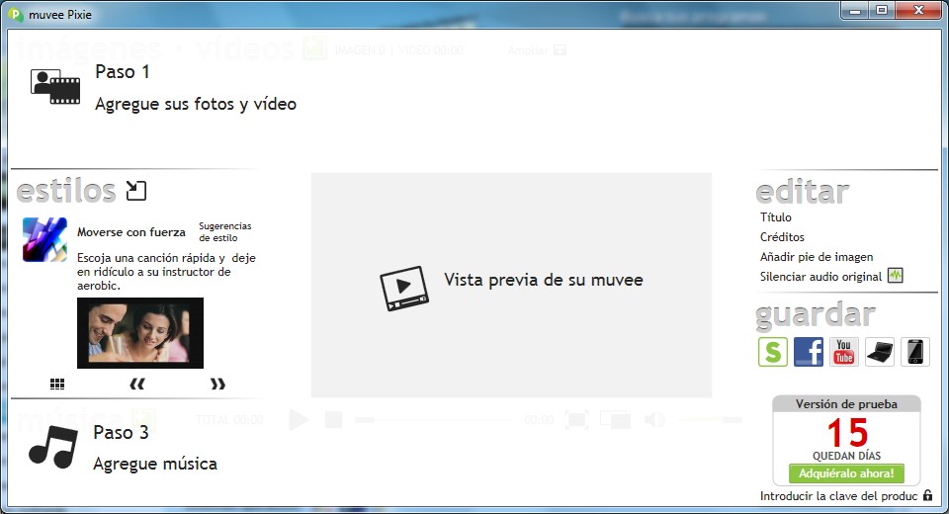The width and height of the screenshot is (949, 514).
Task: Click Introducir la clave del producto link
Action: [x=839, y=496]
